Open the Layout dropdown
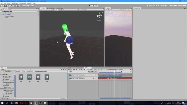 [182, 6]
